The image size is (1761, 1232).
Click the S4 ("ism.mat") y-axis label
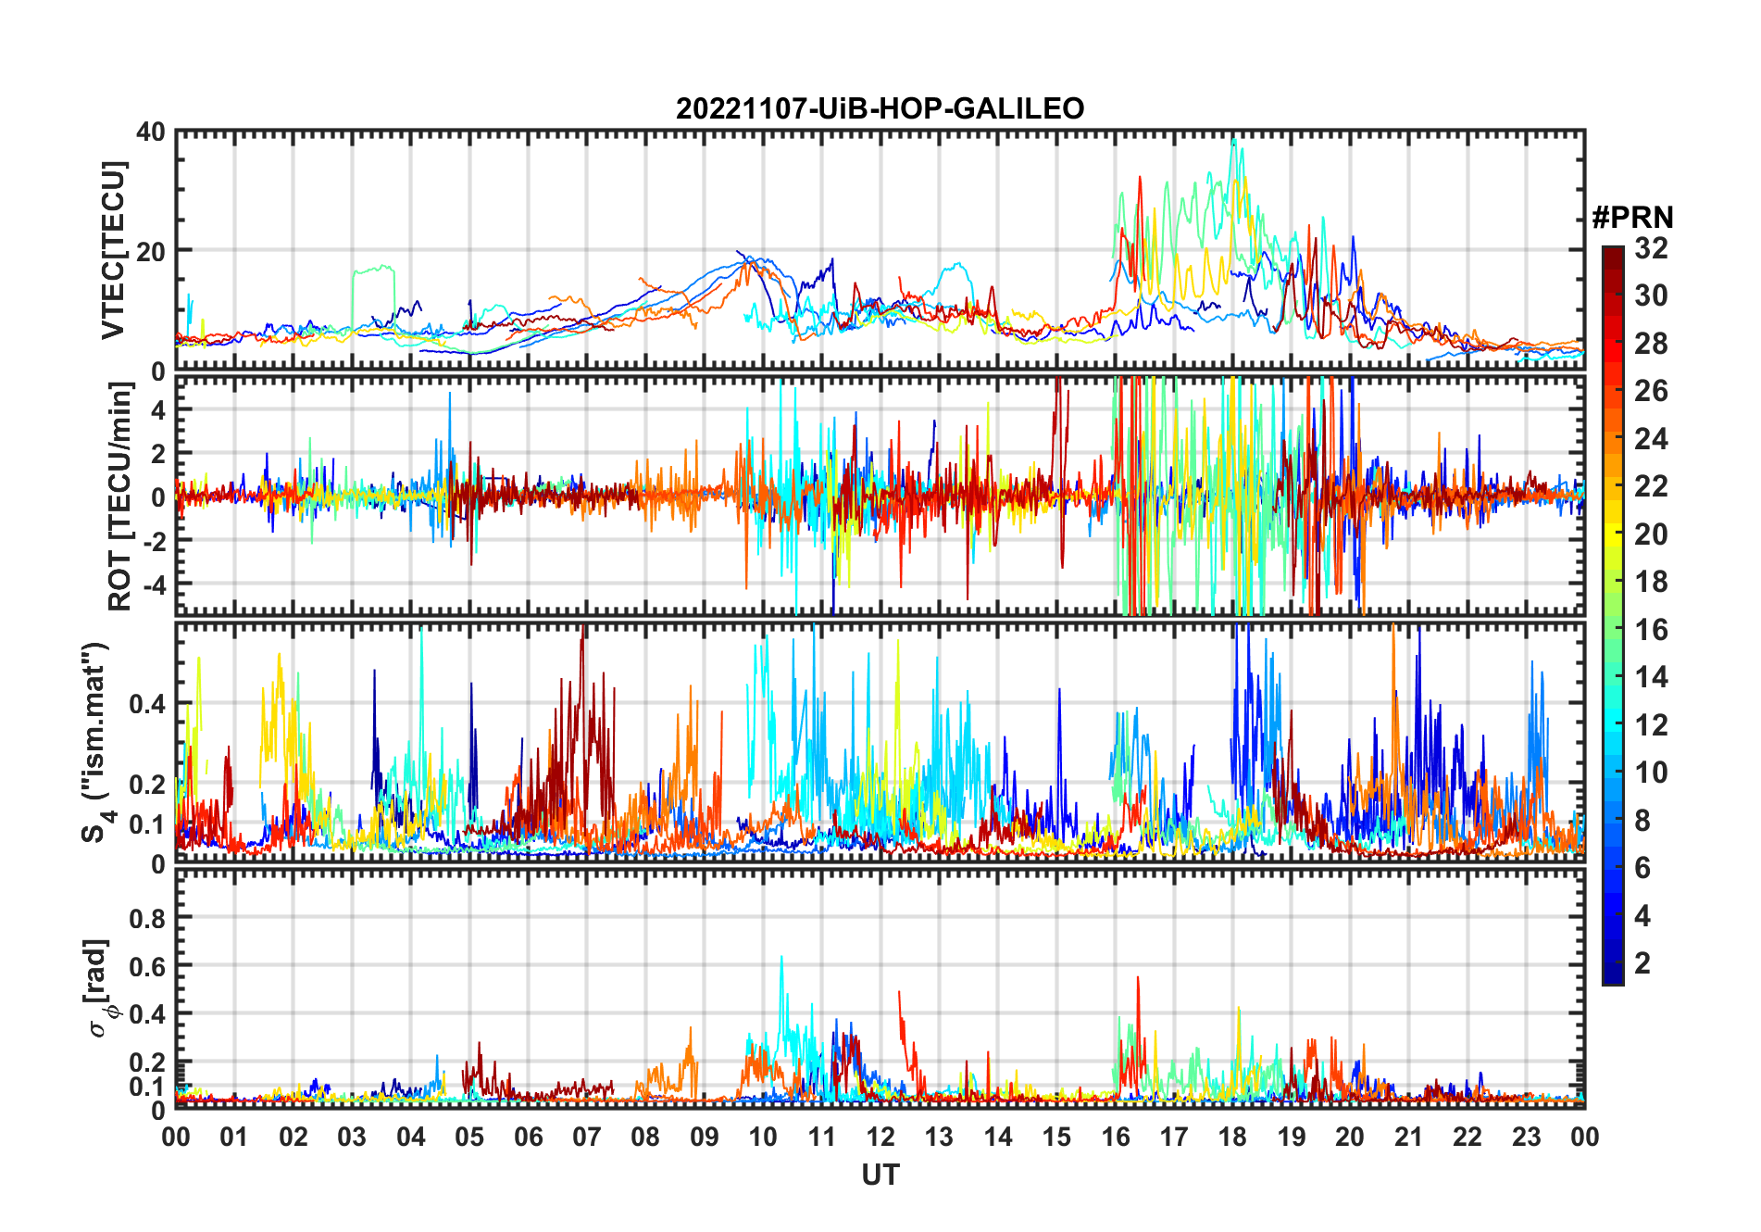pos(95,742)
